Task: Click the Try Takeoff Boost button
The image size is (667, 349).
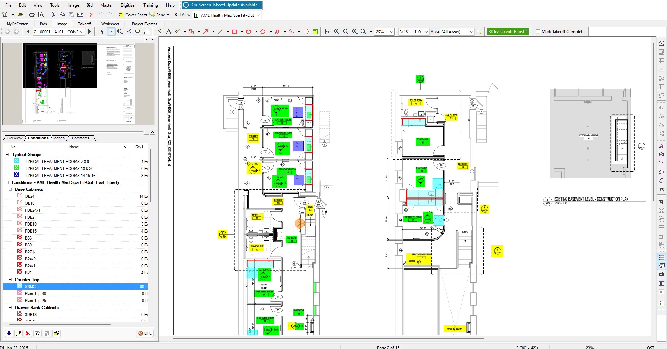Action: pos(508,32)
